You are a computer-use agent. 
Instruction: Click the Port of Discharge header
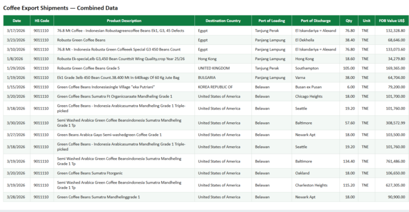(x=316, y=20)
